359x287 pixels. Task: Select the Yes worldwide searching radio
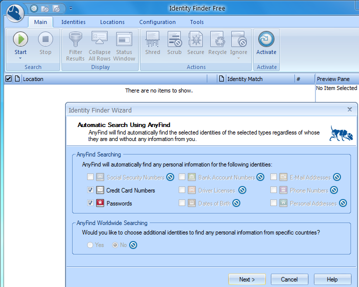[90, 245]
